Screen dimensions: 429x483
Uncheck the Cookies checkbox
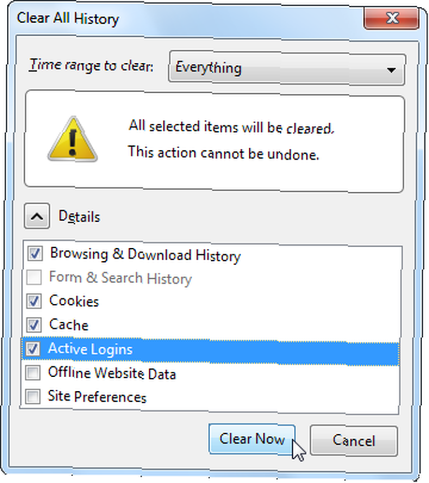(34, 301)
